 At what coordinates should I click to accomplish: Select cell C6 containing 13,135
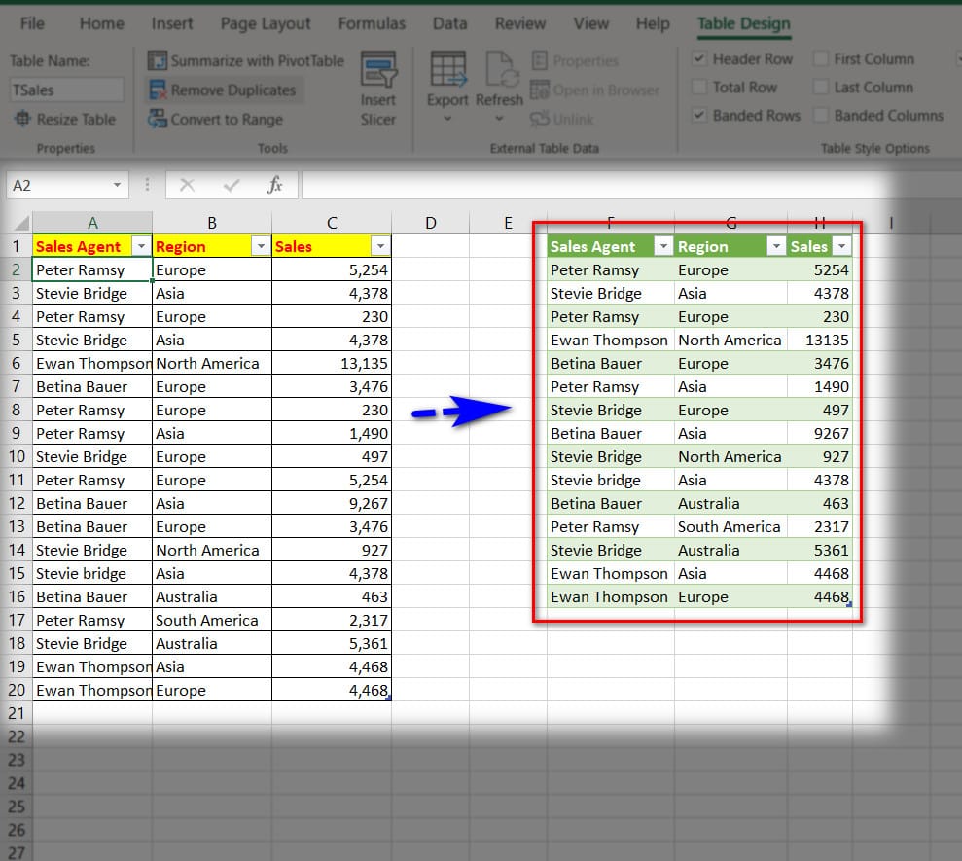click(x=332, y=364)
